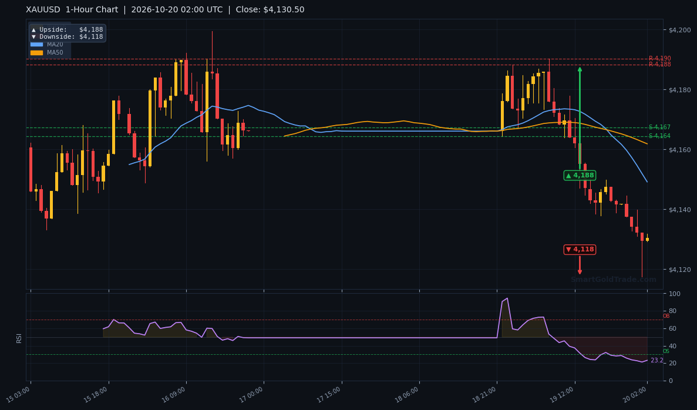Image resolution: width=697 pixels, height=410 pixels.
Task: Click the $4,160 price axis label
Action: [x=679, y=150]
